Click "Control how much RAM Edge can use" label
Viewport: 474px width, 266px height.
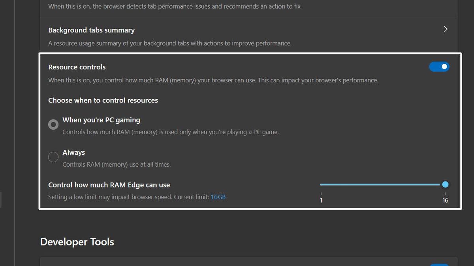(x=109, y=184)
